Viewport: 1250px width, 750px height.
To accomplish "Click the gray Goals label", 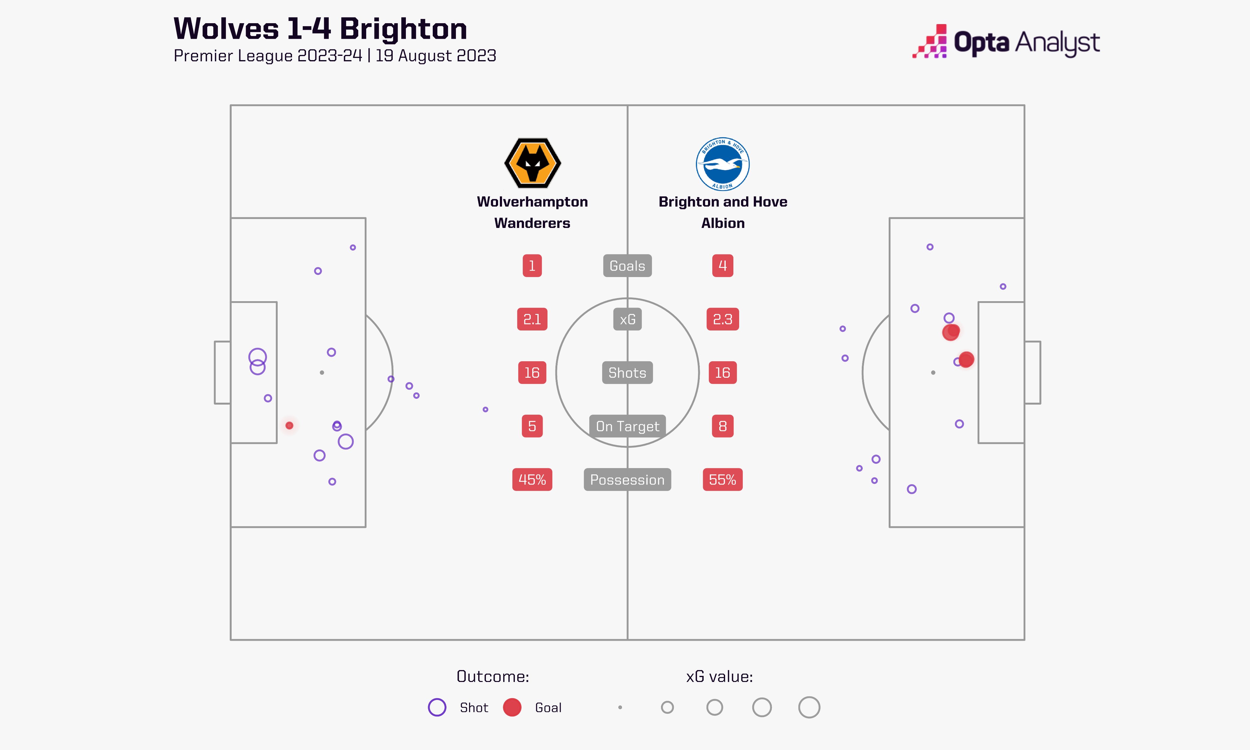I will 627,266.
